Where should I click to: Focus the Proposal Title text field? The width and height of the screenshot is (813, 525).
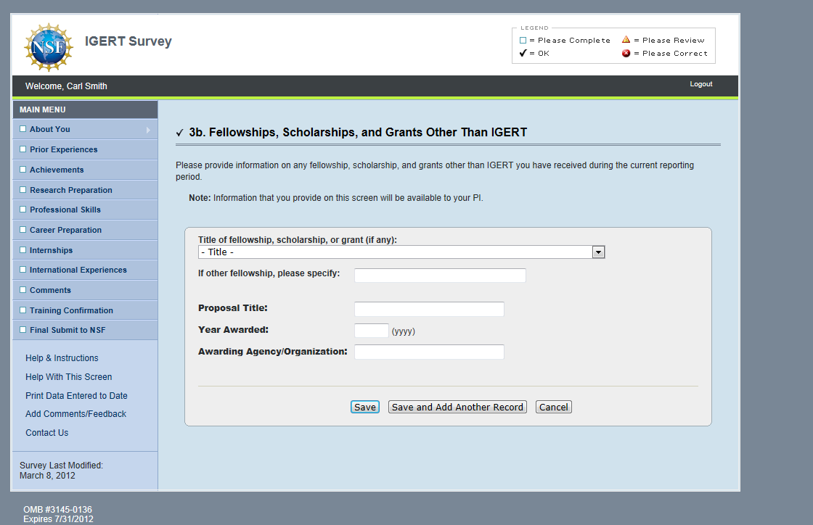pyautogui.click(x=428, y=310)
